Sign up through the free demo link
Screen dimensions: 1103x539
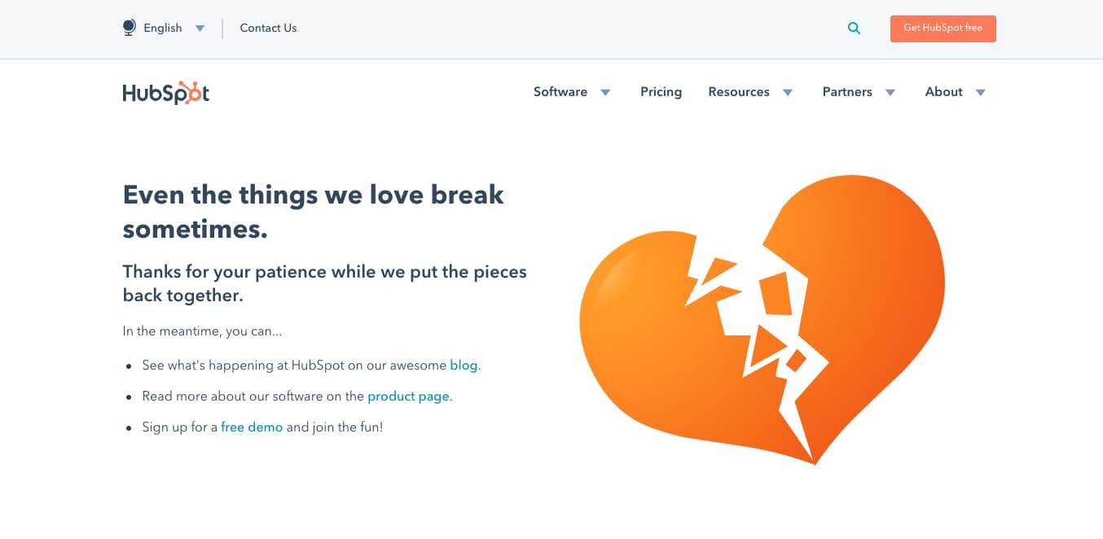pyautogui.click(x=252, y=427)
